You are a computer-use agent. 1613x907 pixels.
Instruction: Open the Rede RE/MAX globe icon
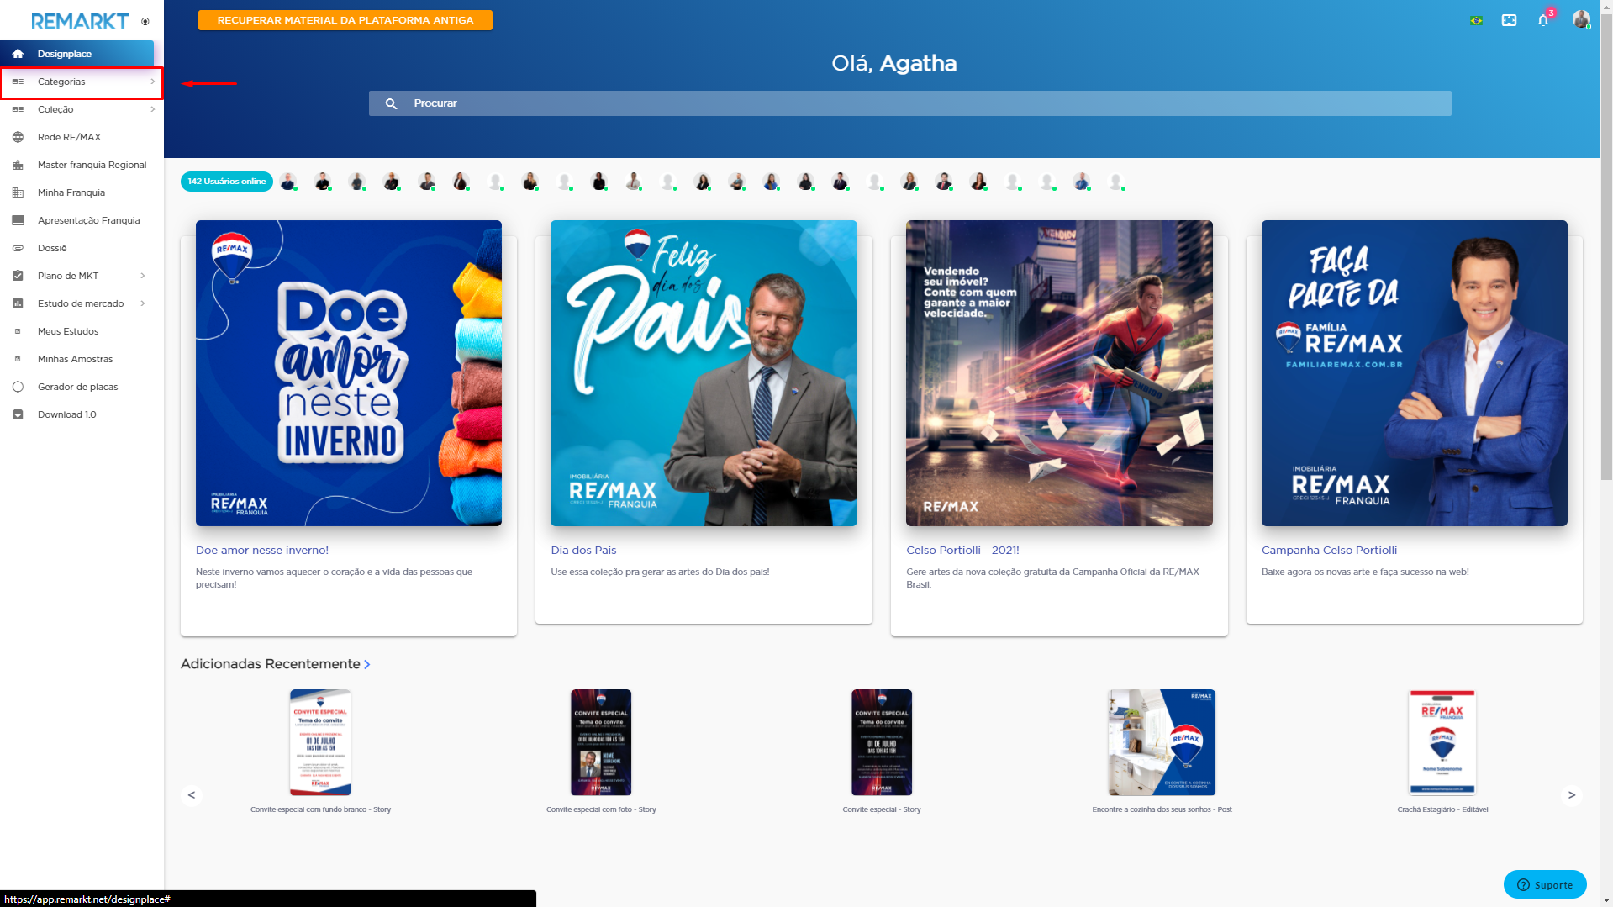click(18, 137)
